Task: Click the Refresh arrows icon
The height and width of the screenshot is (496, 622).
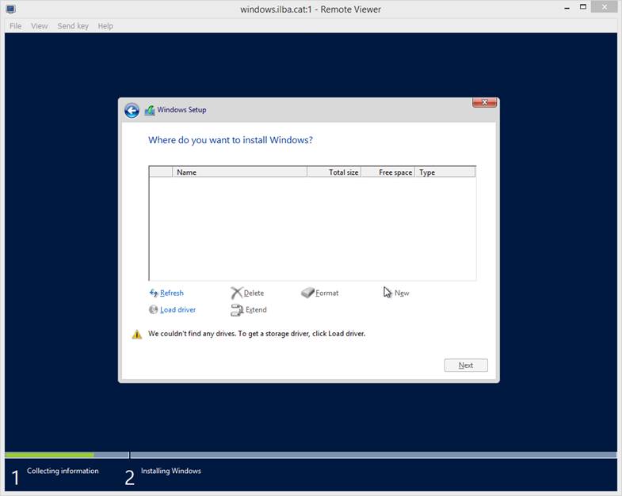Action: pyautogui.click(x=154, y=293)
